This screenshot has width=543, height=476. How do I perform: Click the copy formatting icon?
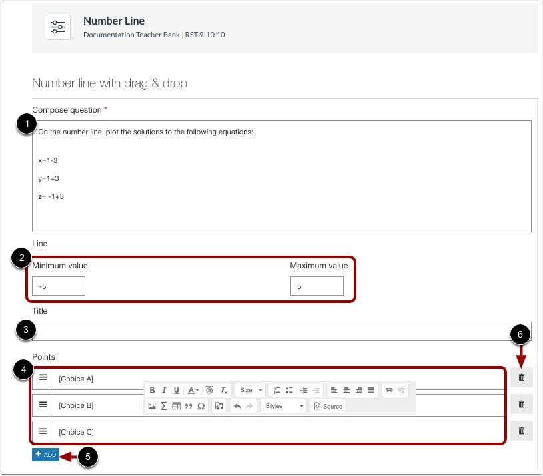pyautogui.click(x=209, y=390)
